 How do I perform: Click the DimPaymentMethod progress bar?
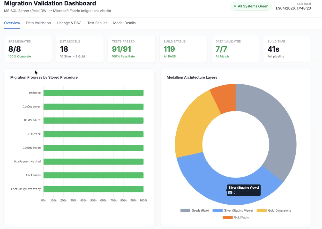94,162
